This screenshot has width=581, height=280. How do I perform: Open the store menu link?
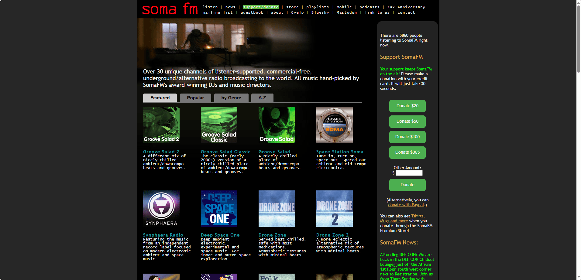[292, 7]
